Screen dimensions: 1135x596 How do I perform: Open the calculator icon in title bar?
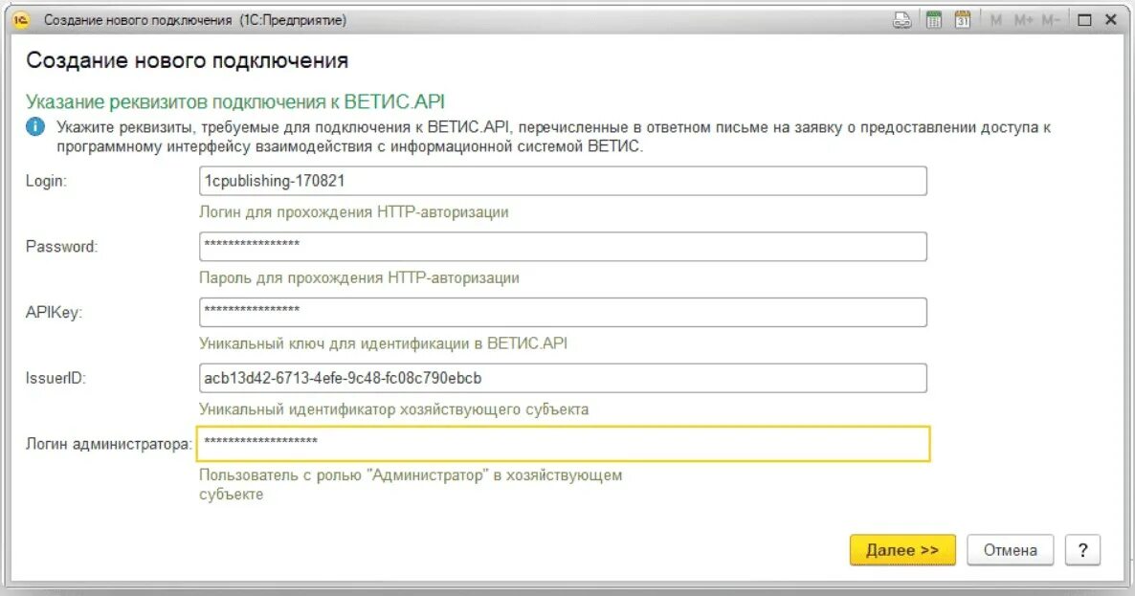(934, 20)
